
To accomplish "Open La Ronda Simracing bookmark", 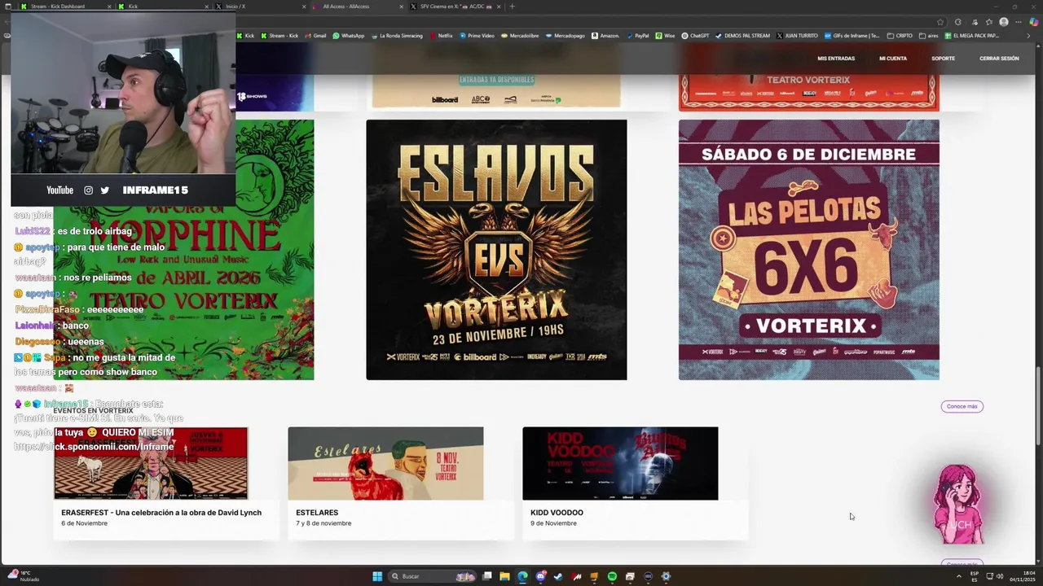I will [397, 36].
